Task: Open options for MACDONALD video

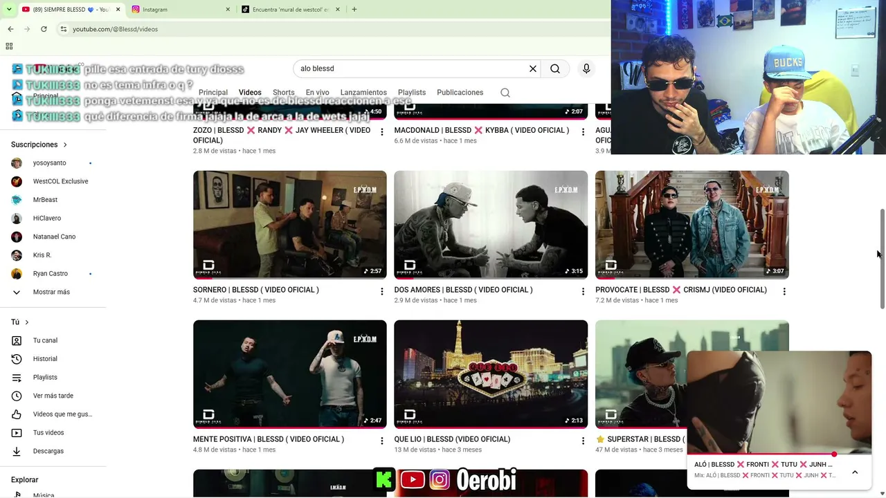Action: point(583,132)
